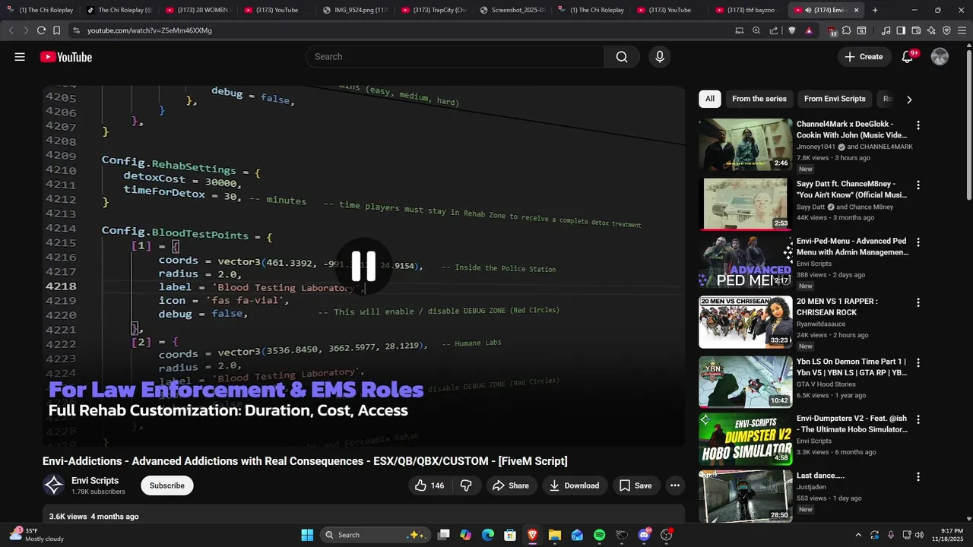Open options for Channel4Mark x DeeGlokk video
Viewport: 973px width, 547px height.
click(x=918, y=125)
